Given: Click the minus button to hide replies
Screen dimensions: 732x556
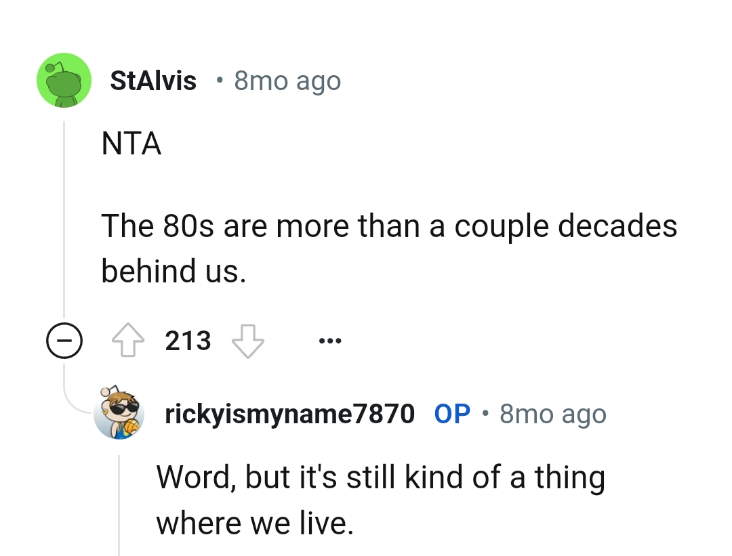Looking at the screenshot, I should 64,341.
